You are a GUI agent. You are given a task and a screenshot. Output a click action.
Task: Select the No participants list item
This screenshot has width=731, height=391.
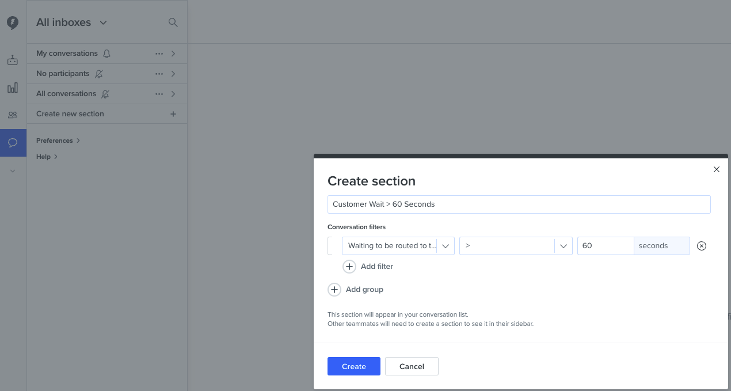click(x=107, y=74)
